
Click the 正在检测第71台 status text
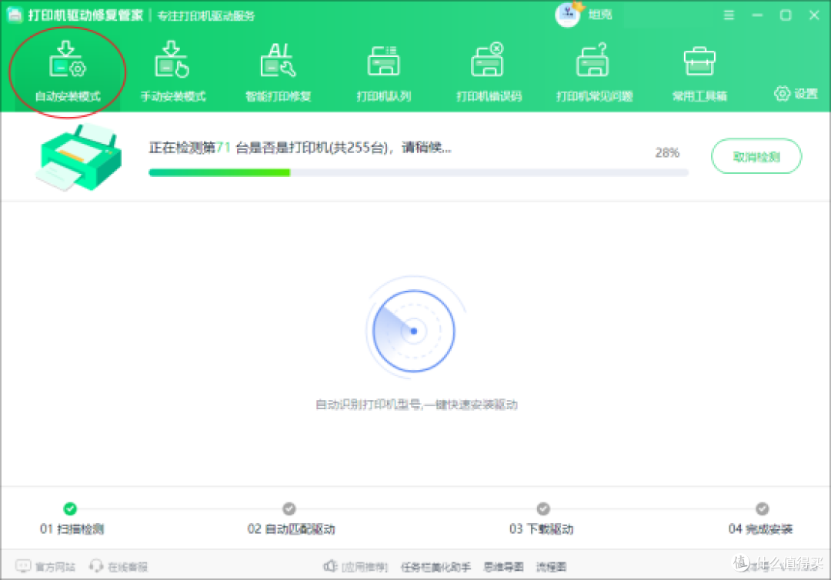300,147
